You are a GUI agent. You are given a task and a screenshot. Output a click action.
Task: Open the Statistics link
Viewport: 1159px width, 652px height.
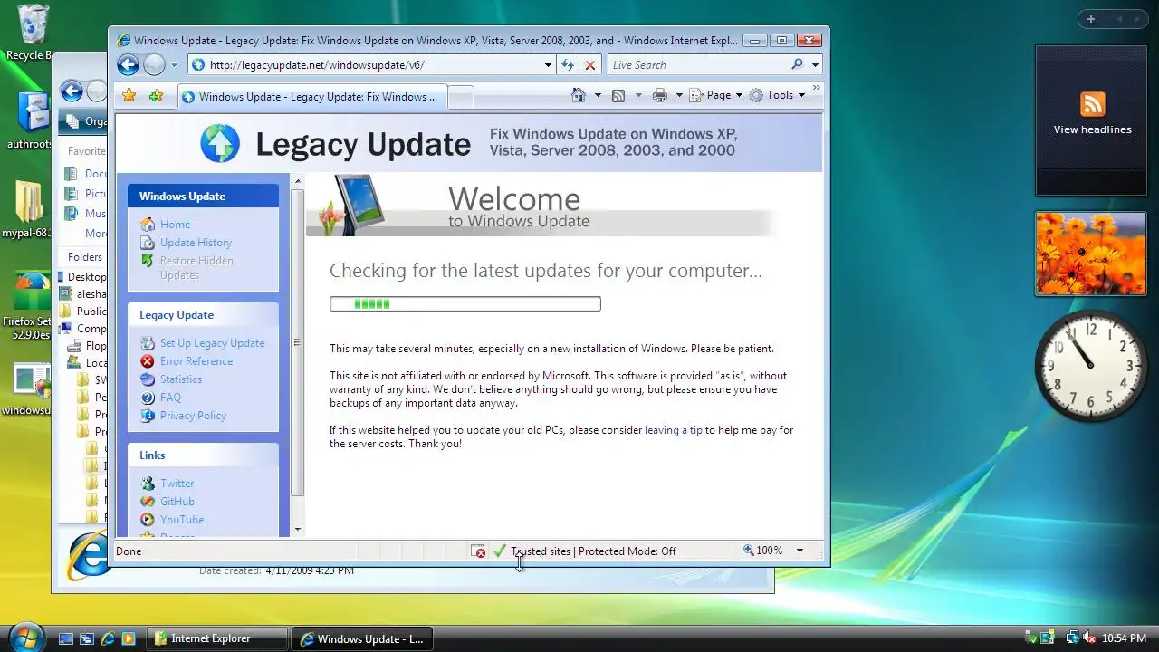tap(181, 379)
